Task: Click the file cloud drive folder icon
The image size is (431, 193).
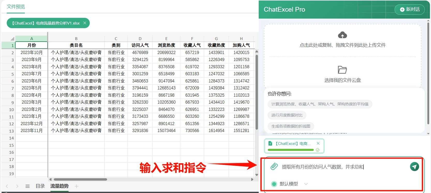Action: (x=342, y=70)
